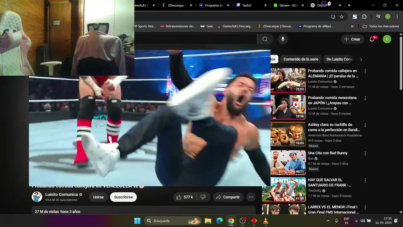Switch to ZDescargas tab
Image resolution: width=403 pixels, height=227 pixels.
pos(176,5)
